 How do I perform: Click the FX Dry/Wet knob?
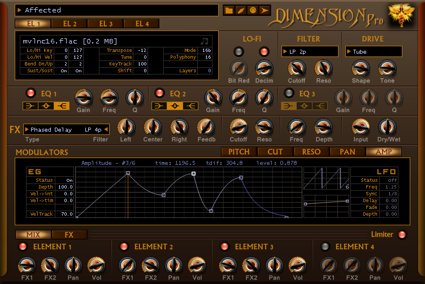click(387, 127)
